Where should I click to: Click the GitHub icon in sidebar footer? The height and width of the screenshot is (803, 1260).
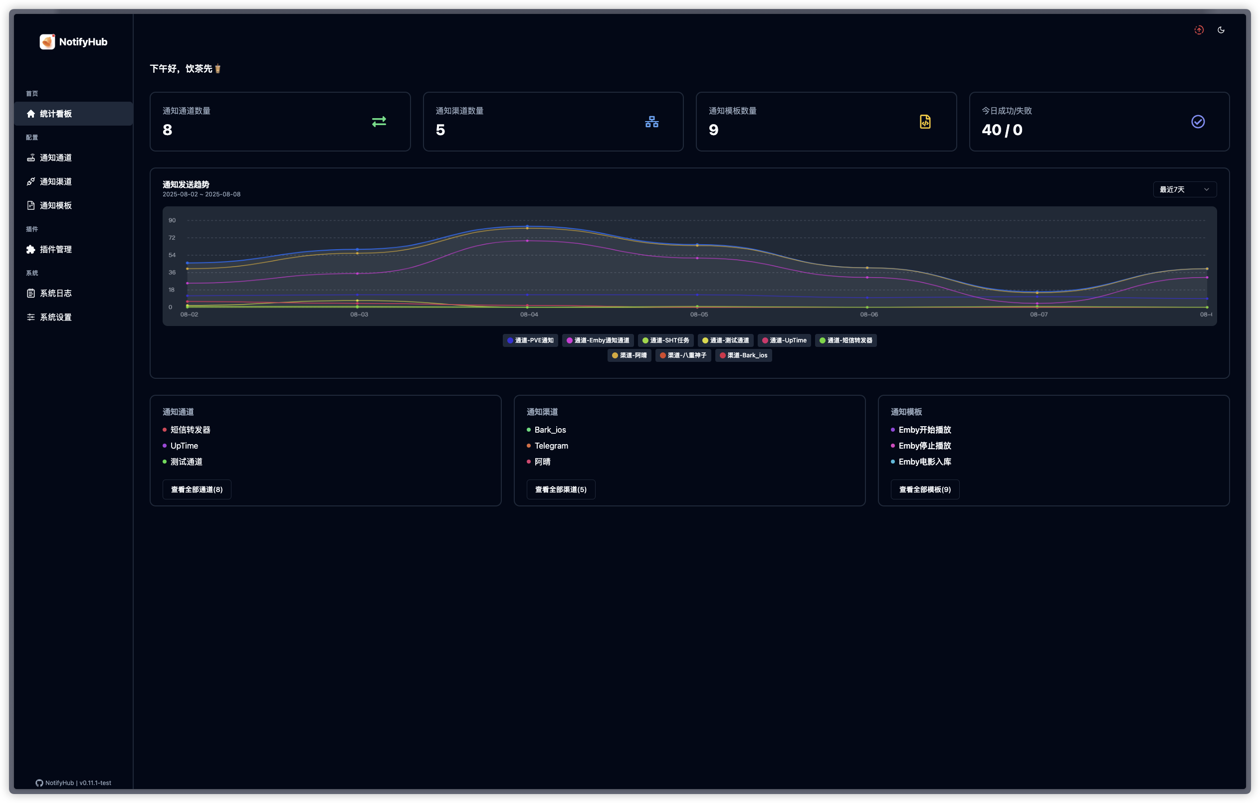(x=39, y=783)
